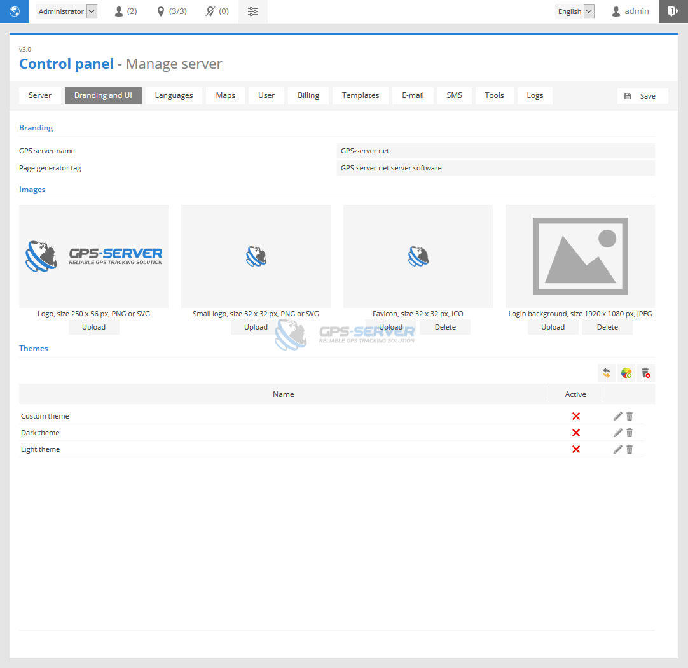The width and height of the screenshot is (688, 668).
Task: Open the Templates tab
Action: tap(361, 95)
